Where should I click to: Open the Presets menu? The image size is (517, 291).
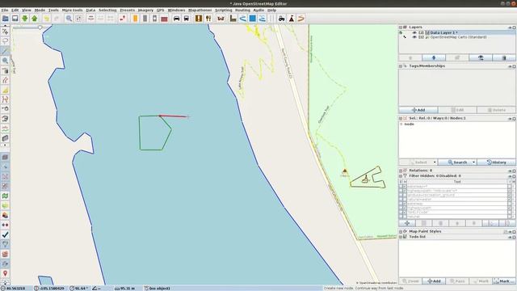tap(128, 11)
